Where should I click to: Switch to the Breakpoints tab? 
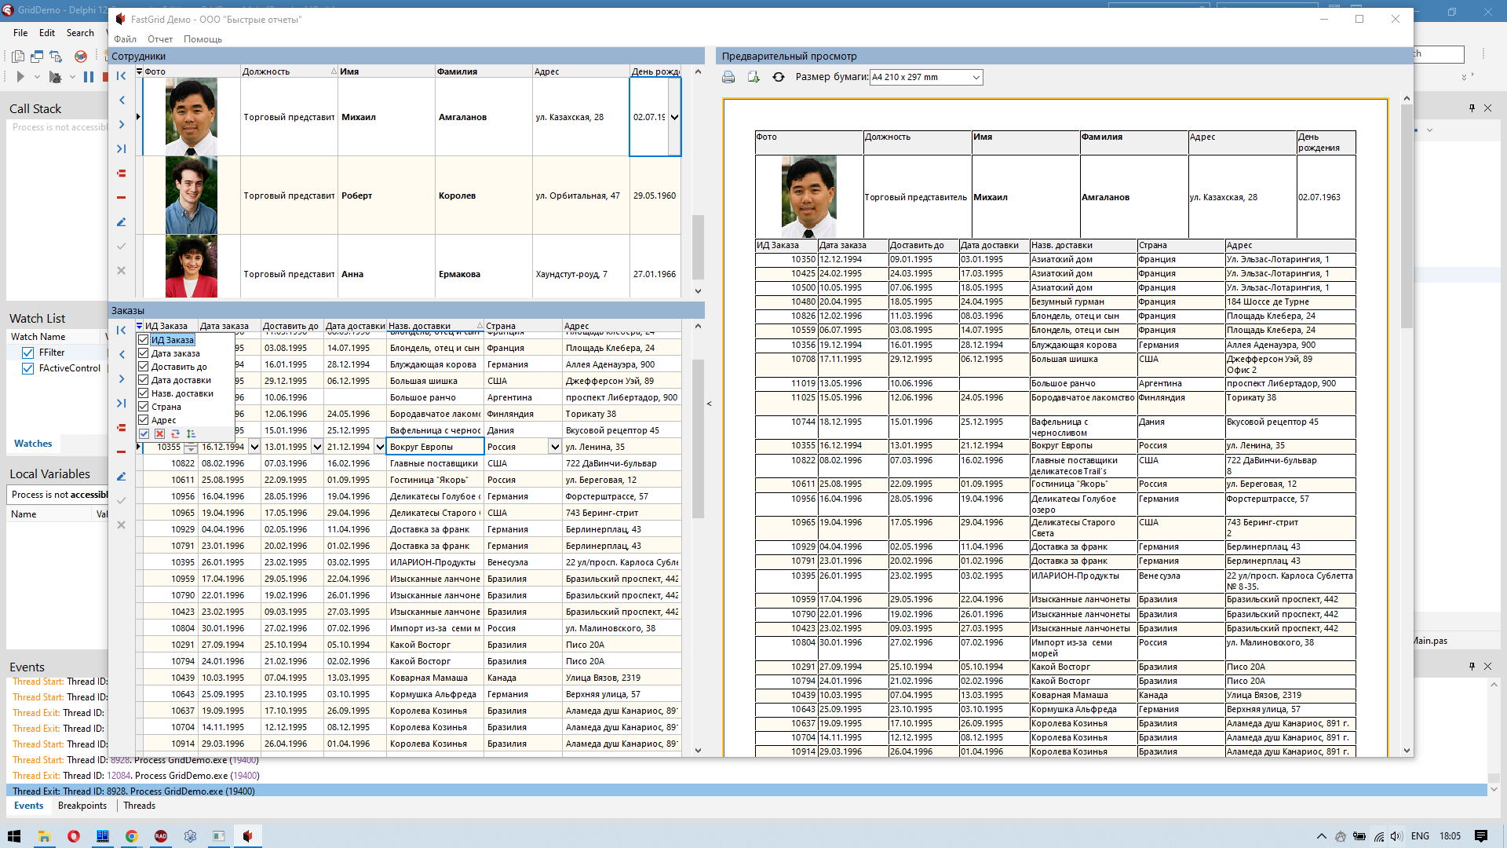click(82, 806)
